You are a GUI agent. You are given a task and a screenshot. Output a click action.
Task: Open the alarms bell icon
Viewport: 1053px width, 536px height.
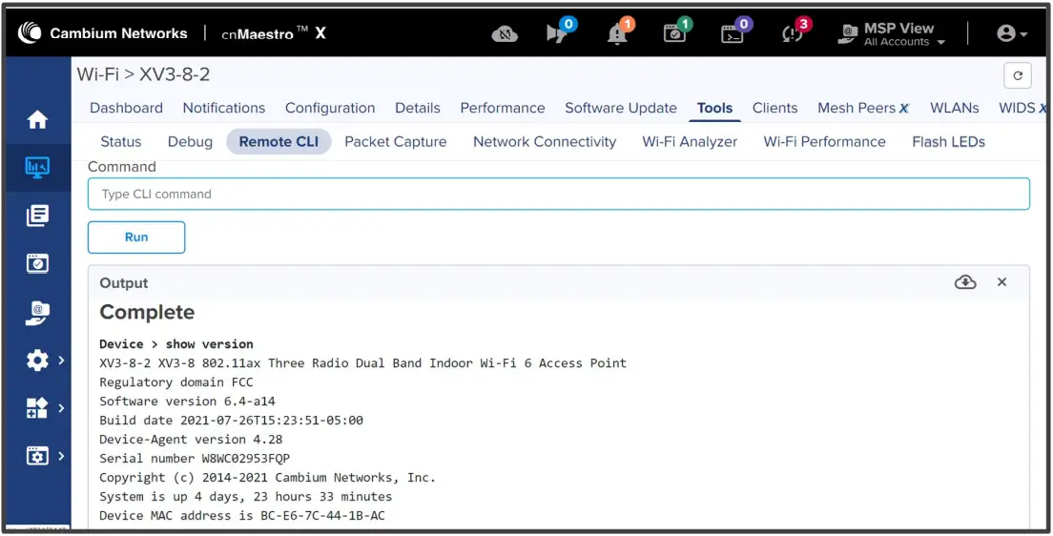619,32
